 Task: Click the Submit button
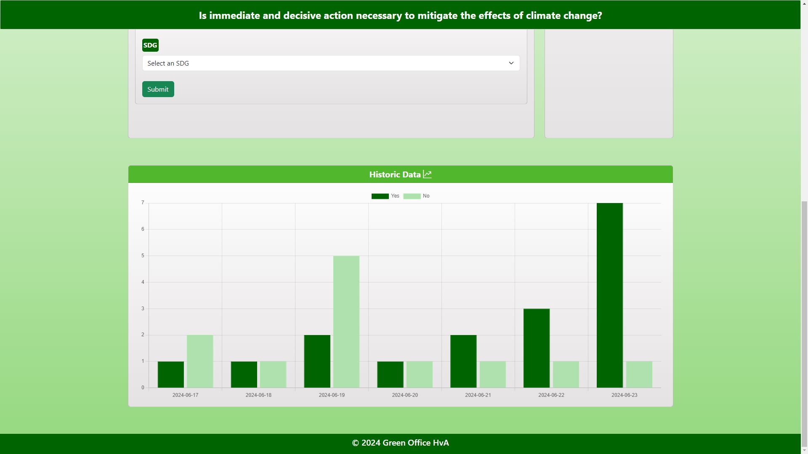(x=158, y=89)
